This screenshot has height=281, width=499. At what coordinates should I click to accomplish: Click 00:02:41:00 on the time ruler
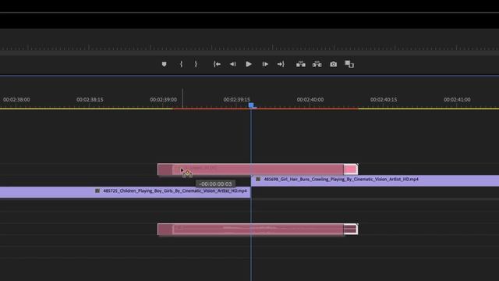coord(457,100)
